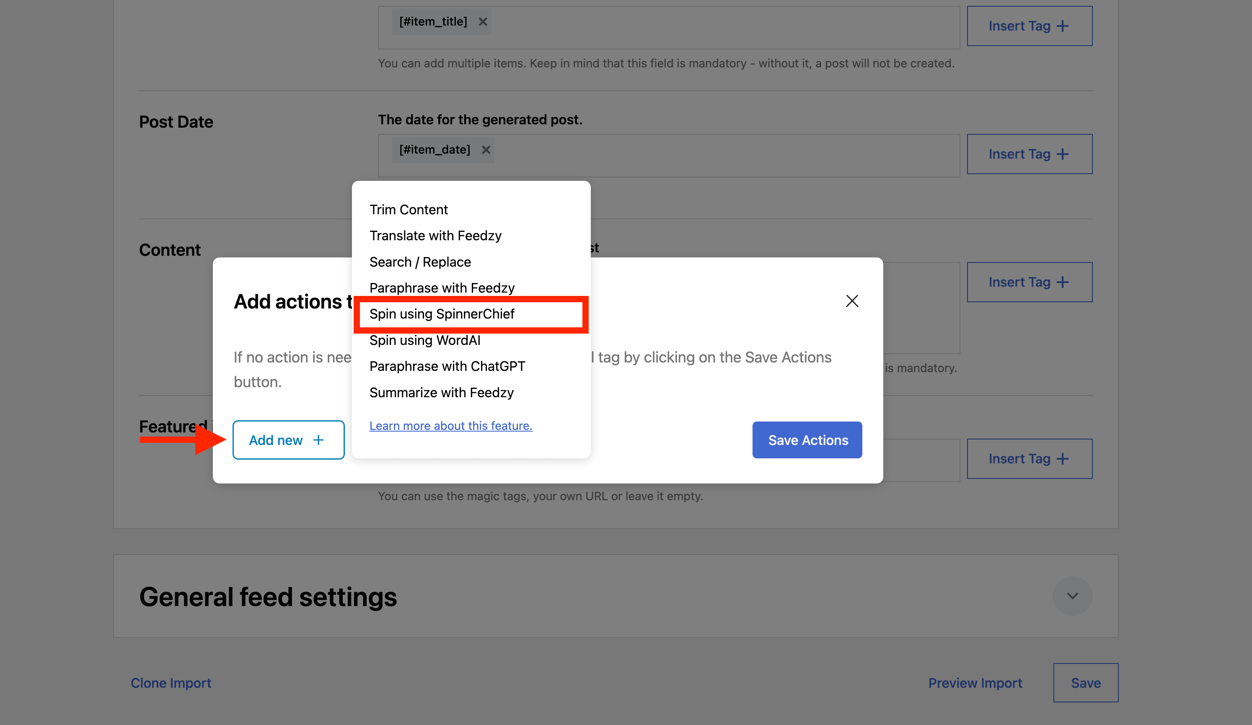This screenshot has width=1252, height=725.
Task: Click the Add new button
Action: (x=288, y=440)
